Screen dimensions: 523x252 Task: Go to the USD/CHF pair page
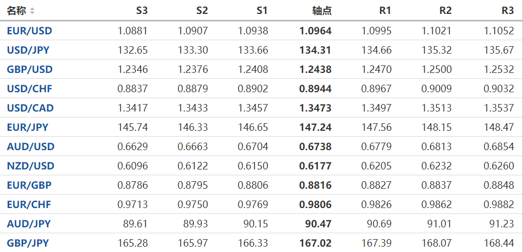[29, 88]
